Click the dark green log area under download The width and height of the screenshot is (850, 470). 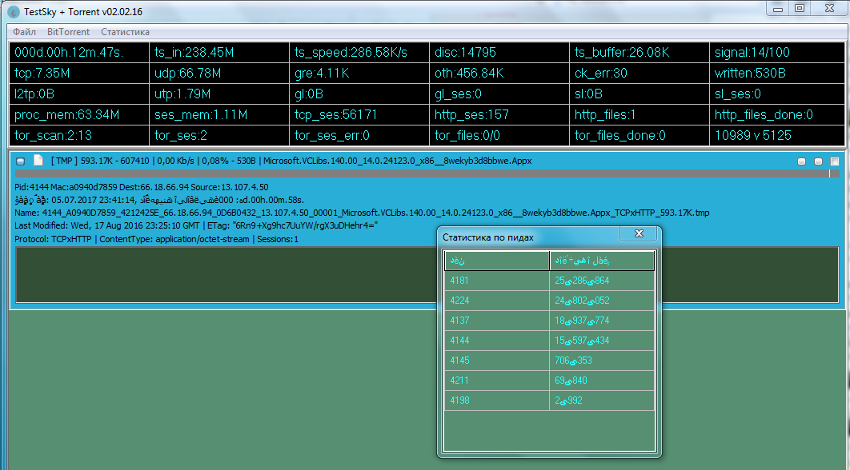224,274
